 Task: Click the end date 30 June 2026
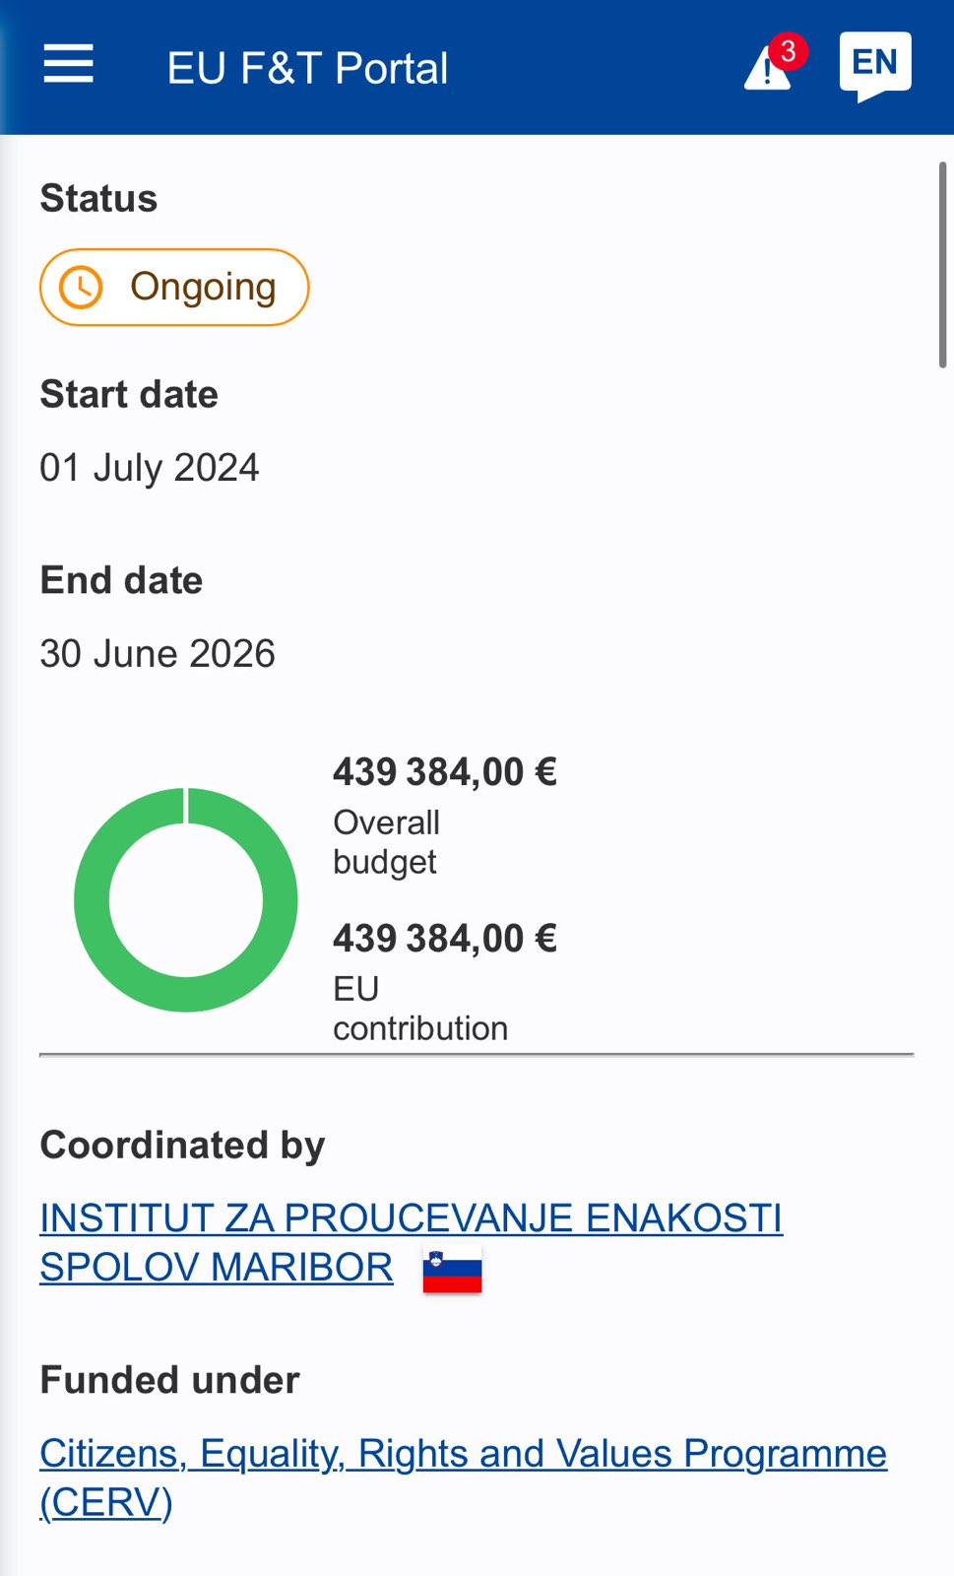pyautogui.click(x=158, y=654)
